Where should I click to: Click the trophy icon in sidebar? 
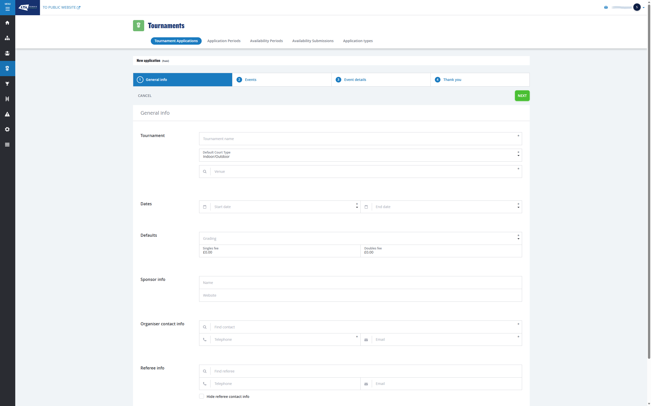pyautogui.click(x=7, y=84)
